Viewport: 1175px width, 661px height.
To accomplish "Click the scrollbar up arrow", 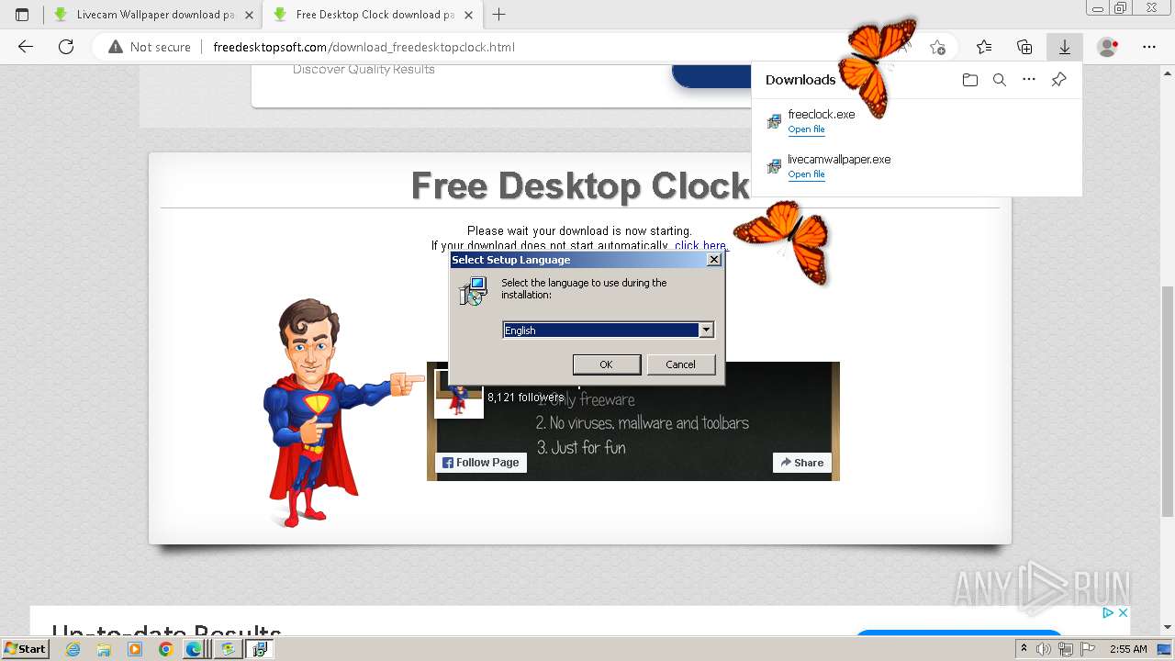I will tap(1168, 72).
